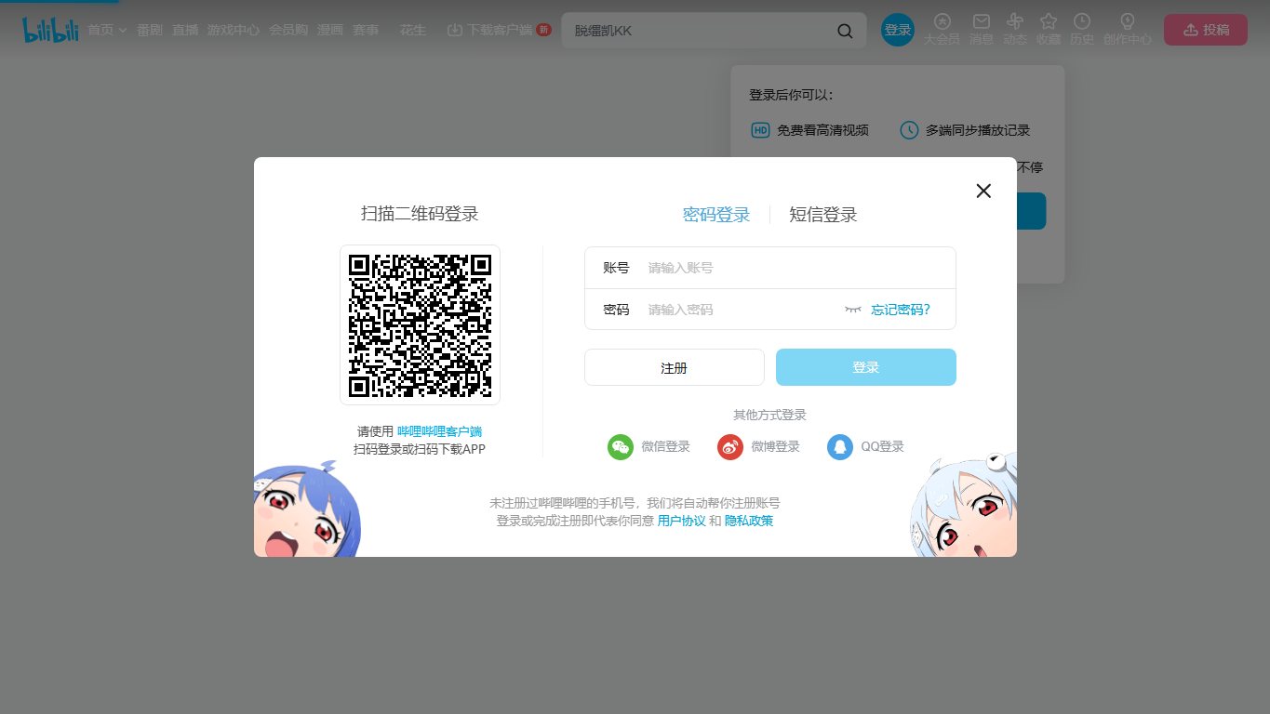Select 会员购 in the top bar
The width and height of the screenshot is (1270, 714).
[x=288, y=30]
